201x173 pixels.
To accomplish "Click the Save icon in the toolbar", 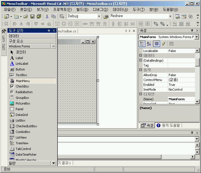I will pos(32,16).
